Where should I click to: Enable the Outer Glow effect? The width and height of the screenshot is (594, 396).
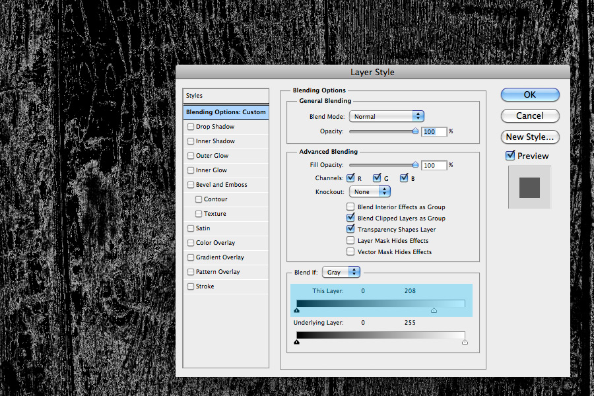[x=191, y=155]
